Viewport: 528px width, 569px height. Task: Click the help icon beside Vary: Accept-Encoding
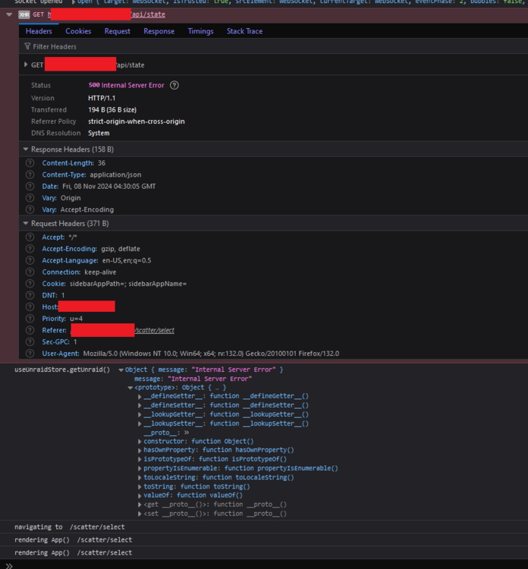[x=30, y=209]
